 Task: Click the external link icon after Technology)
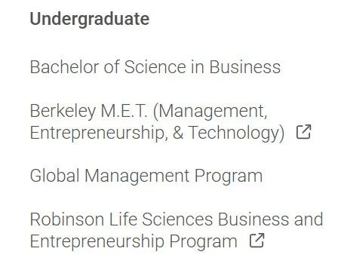tap(303, 132)
